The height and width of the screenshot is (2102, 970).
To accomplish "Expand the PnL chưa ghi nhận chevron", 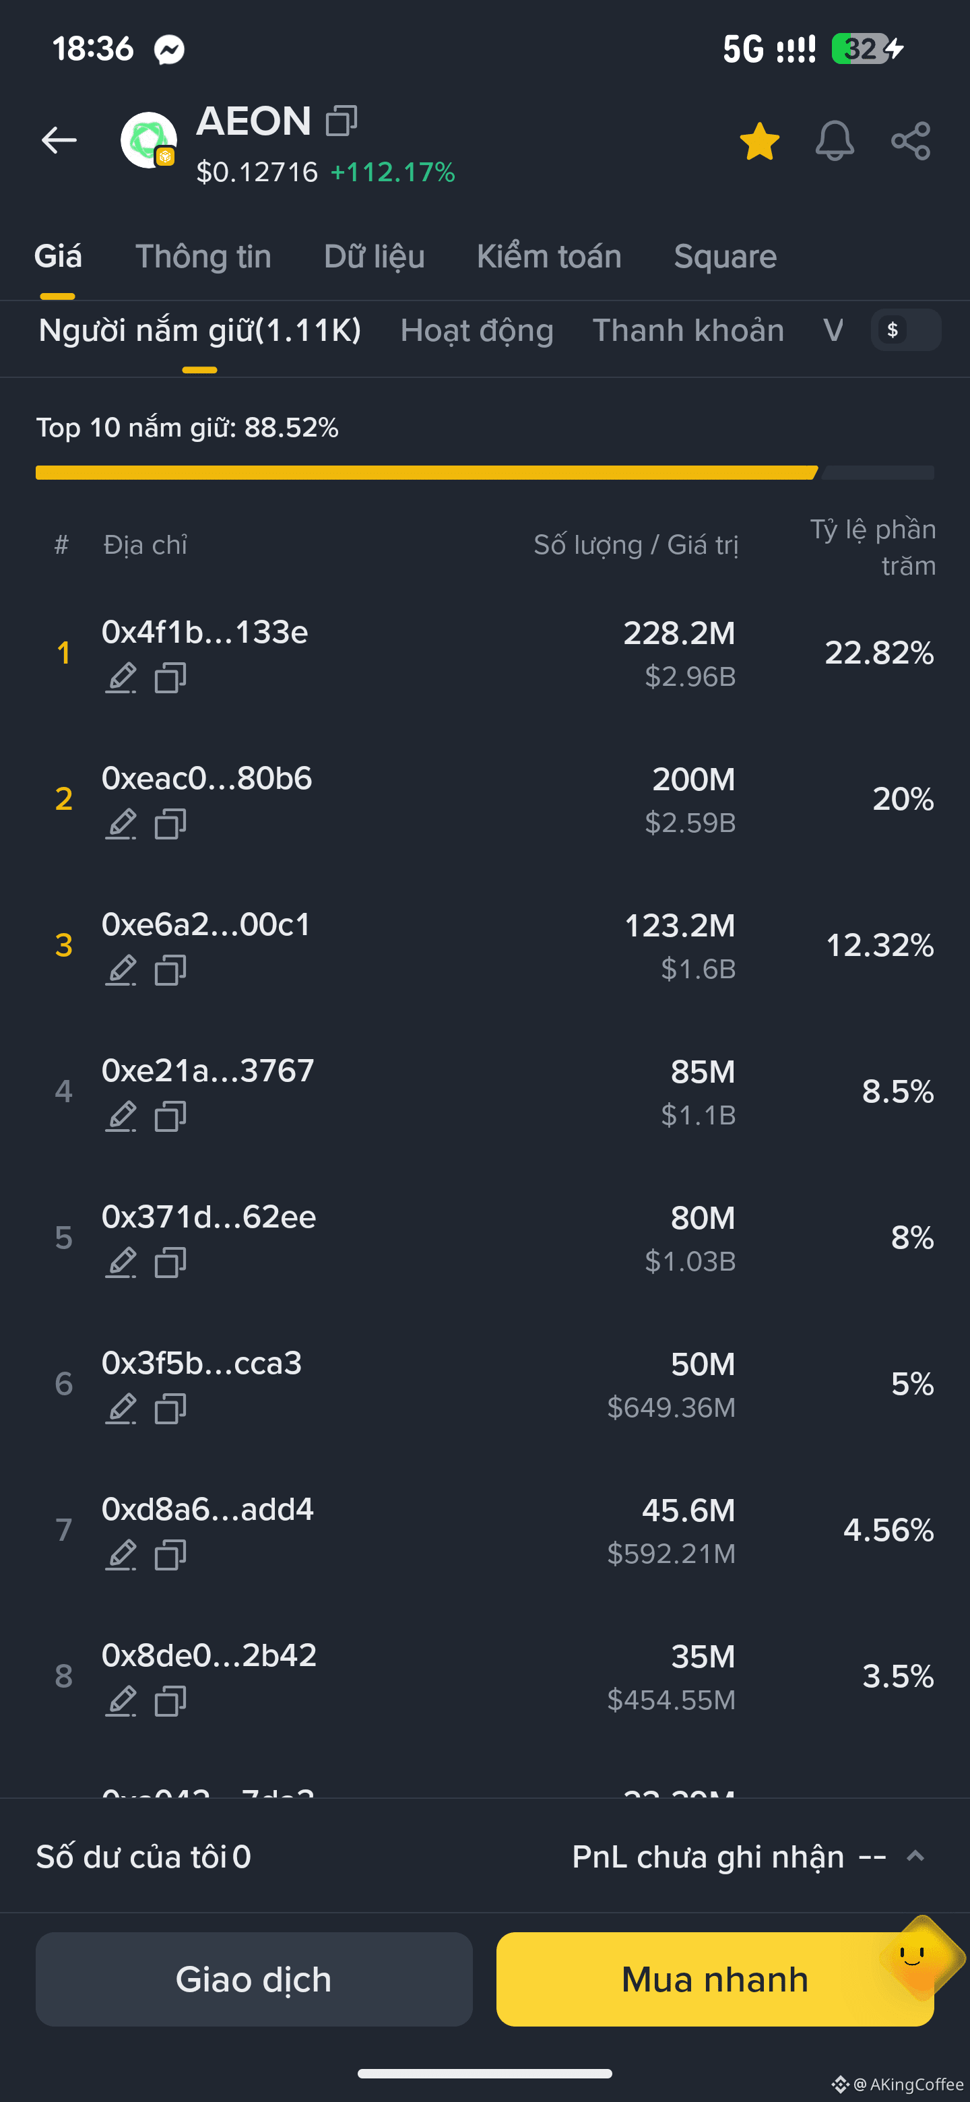I will 915,1856.
